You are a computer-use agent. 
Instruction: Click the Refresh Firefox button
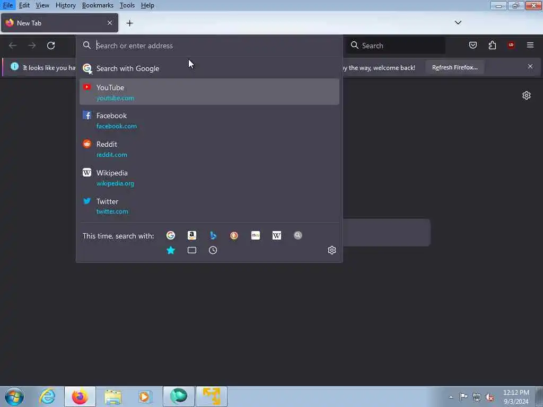coord(454,67)
